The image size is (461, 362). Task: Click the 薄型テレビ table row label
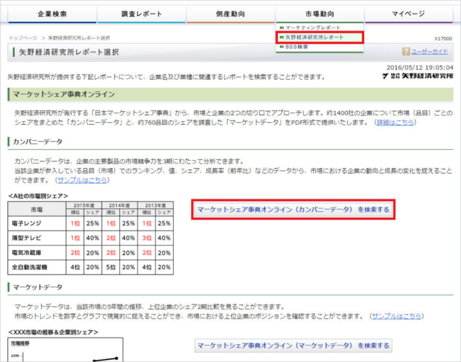tap(26, 238)
